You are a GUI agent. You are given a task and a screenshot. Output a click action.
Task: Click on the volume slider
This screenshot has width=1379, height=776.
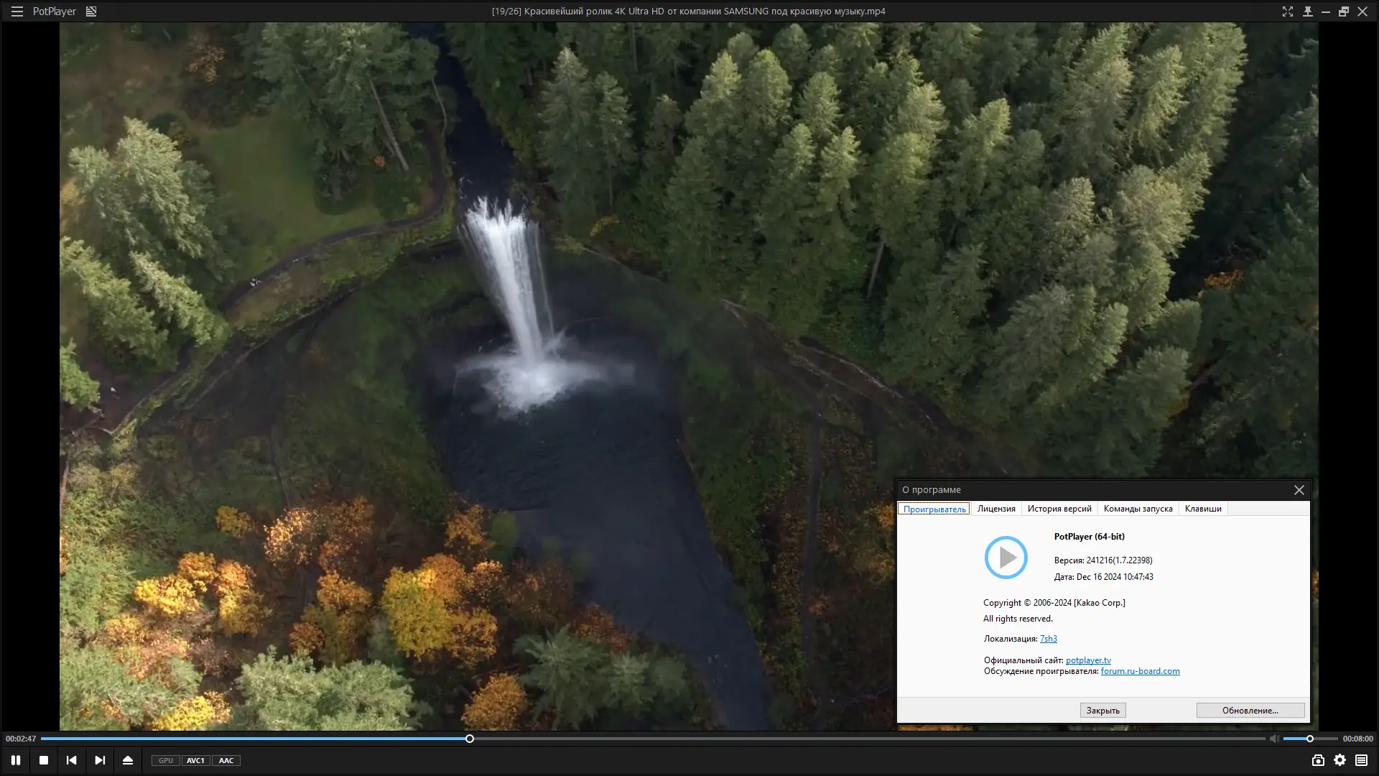point(1309,739)
